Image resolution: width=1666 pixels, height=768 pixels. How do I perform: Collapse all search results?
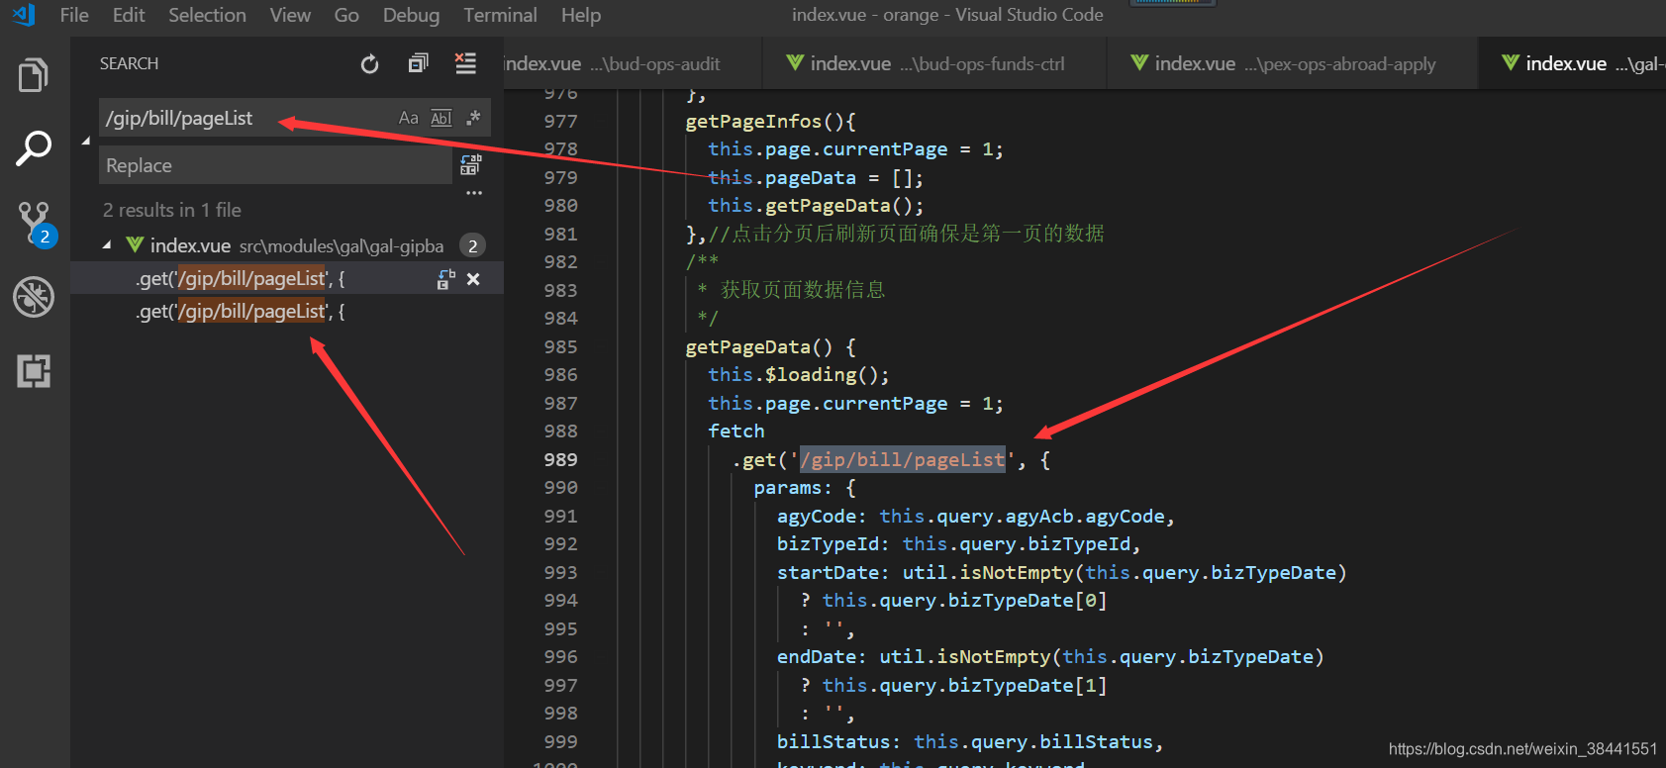point(418,63)
